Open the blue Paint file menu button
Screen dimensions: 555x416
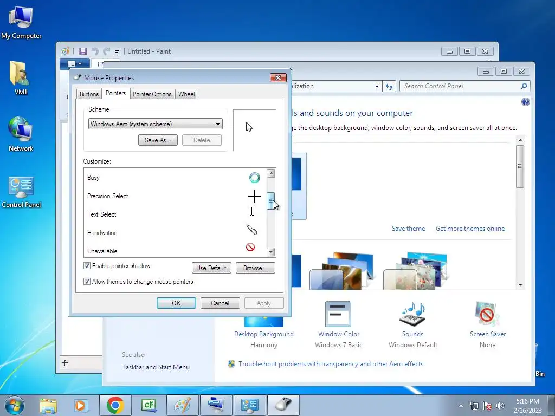coord(74,64)
